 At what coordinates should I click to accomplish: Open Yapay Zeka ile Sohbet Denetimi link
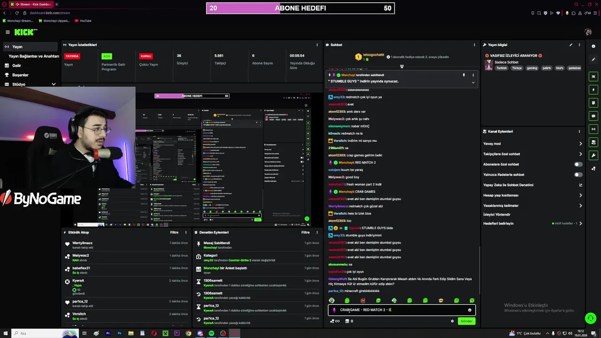pos(533,185)
